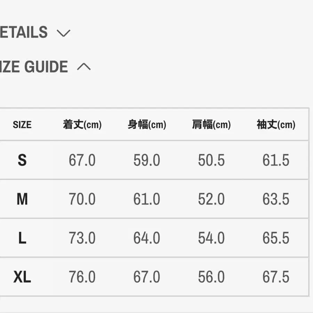This screenshot has width=313, height=313.
Task: Click the DETAILS heading text
Action: [24, 32]
